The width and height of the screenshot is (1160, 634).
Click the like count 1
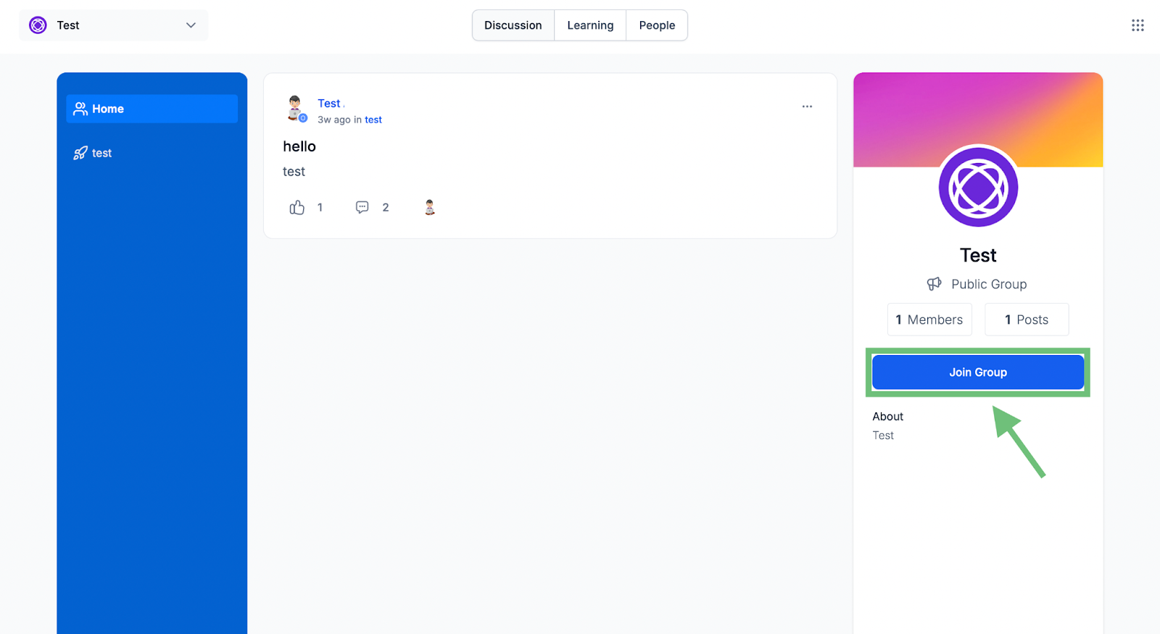pyautogui.click(x=320, y=207)
